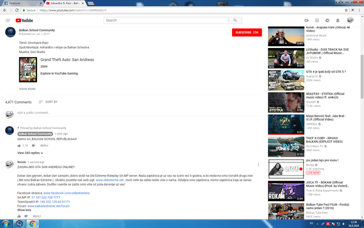
Task: Play LVStudio DISS TRACK video thumbnail
Action: click(286, 58)
